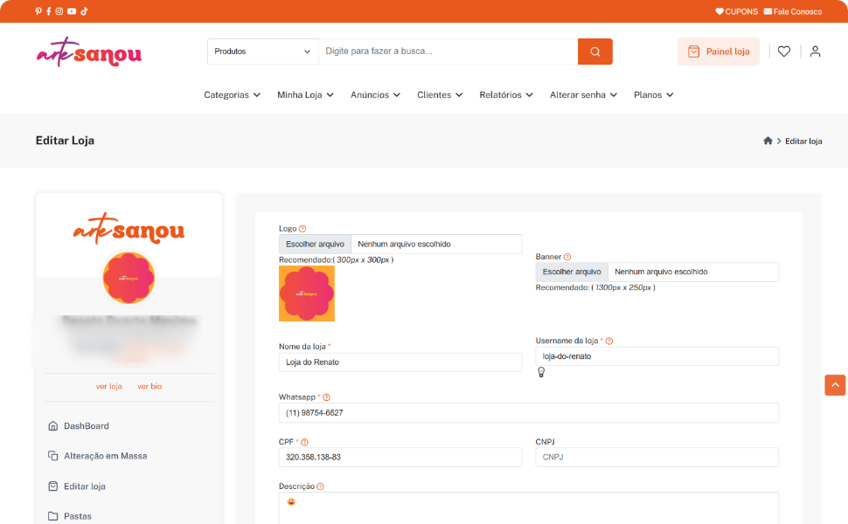Click the home icon in the breadcrumb
Viewport: 848px width, 524px height.
(768, 141)
